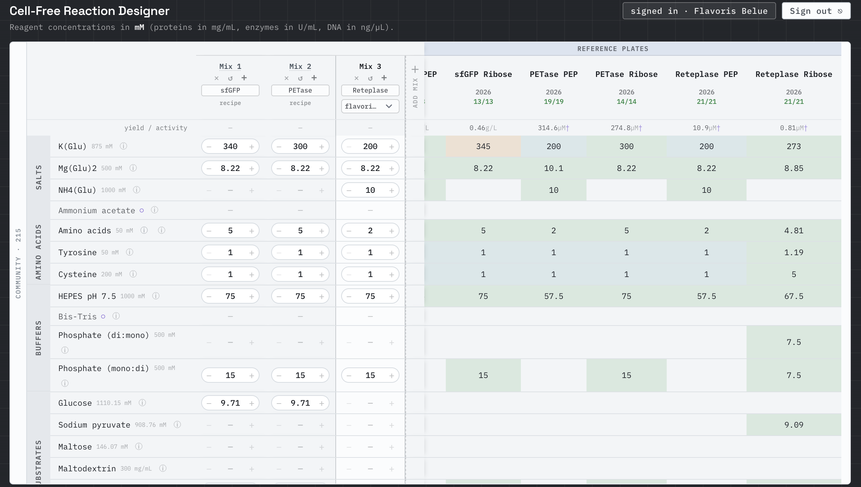Duplicate Mix 3 with its plus icon
861x487 pixels.
point(384,78)
